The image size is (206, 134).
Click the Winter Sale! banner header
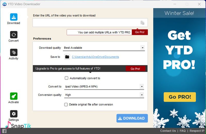pos(179,13)
